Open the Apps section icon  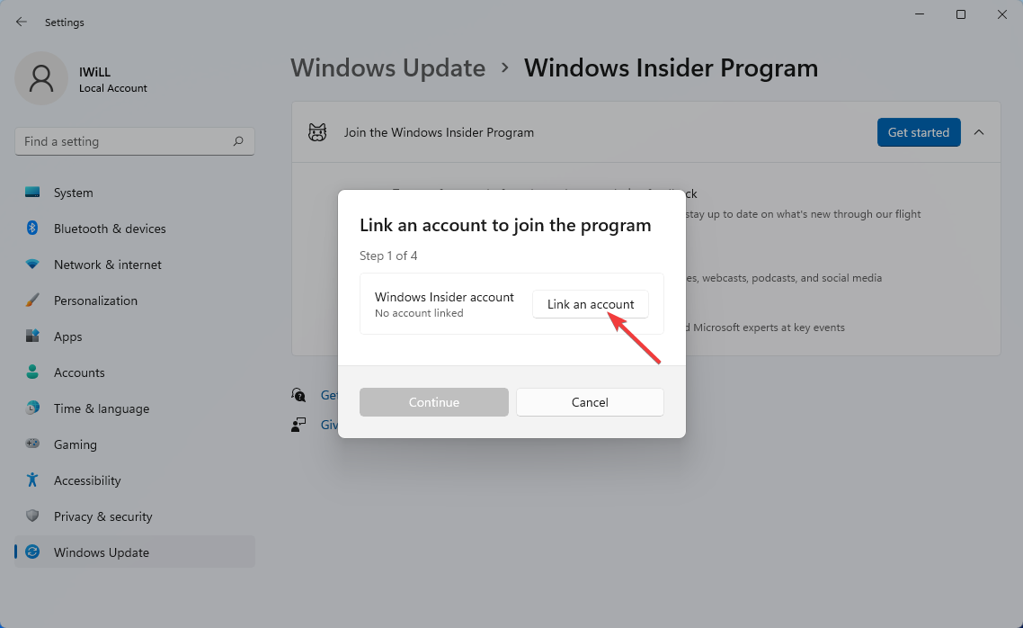[x=32, y=336]
